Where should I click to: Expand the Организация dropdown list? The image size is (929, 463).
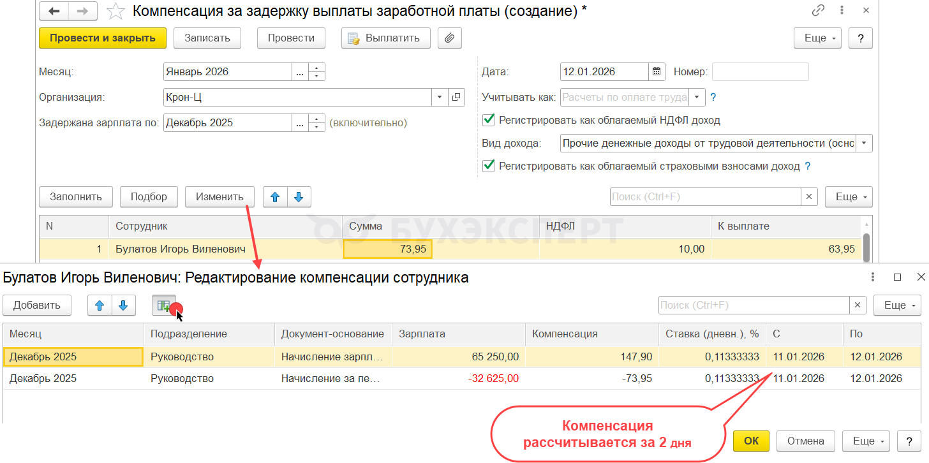pos(440,98)
